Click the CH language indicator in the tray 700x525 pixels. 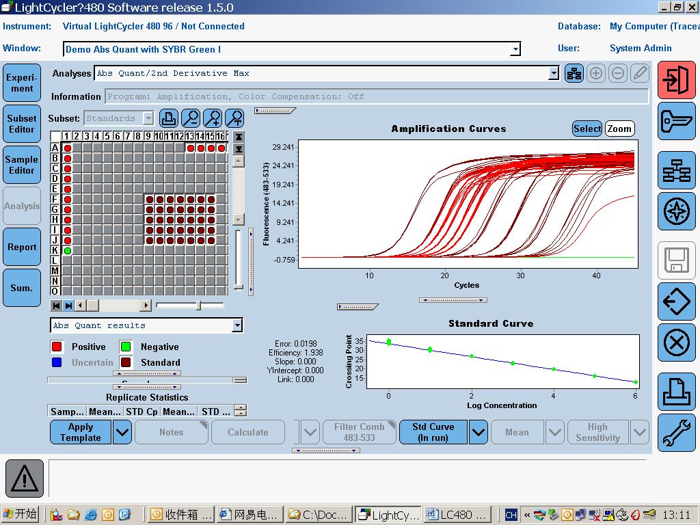tap(511, 515)
